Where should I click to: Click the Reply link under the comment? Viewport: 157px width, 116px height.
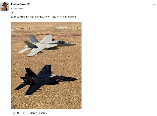coord(33,113)
